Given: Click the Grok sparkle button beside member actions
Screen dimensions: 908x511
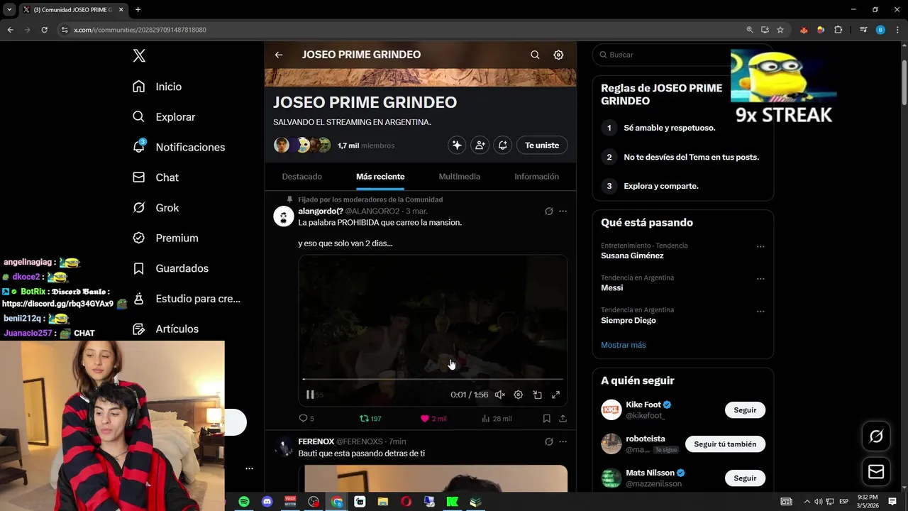Looking at the screenshot, I should click(457, 145).
